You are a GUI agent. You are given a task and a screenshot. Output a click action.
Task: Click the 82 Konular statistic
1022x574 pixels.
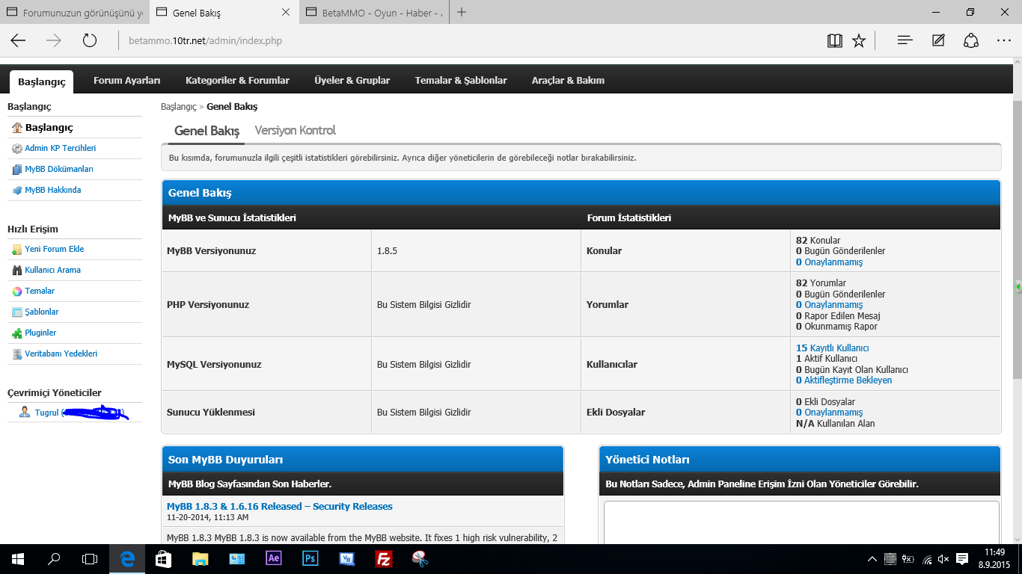pos(818,241)
